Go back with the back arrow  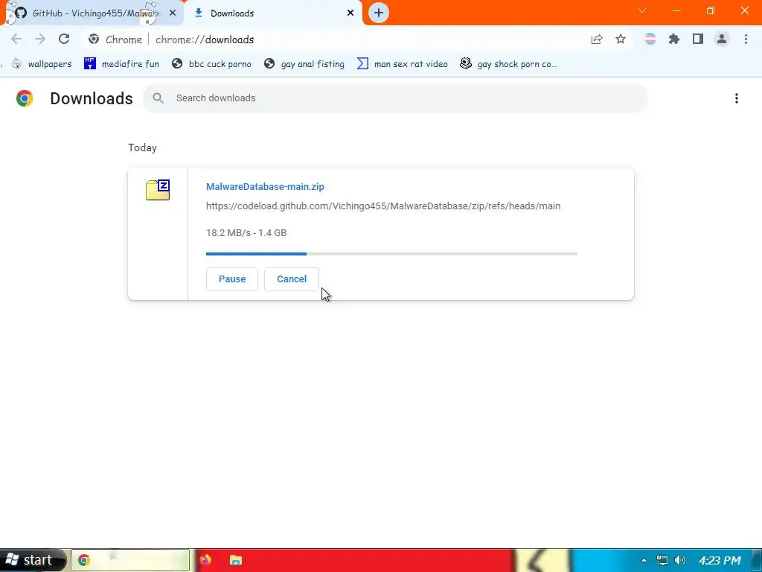[x=16, y=39]
